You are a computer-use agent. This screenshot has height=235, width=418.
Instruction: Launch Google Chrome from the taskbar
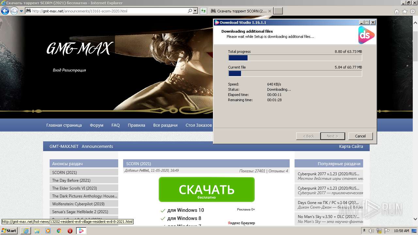pyautogui.click(x=59, y=231)
